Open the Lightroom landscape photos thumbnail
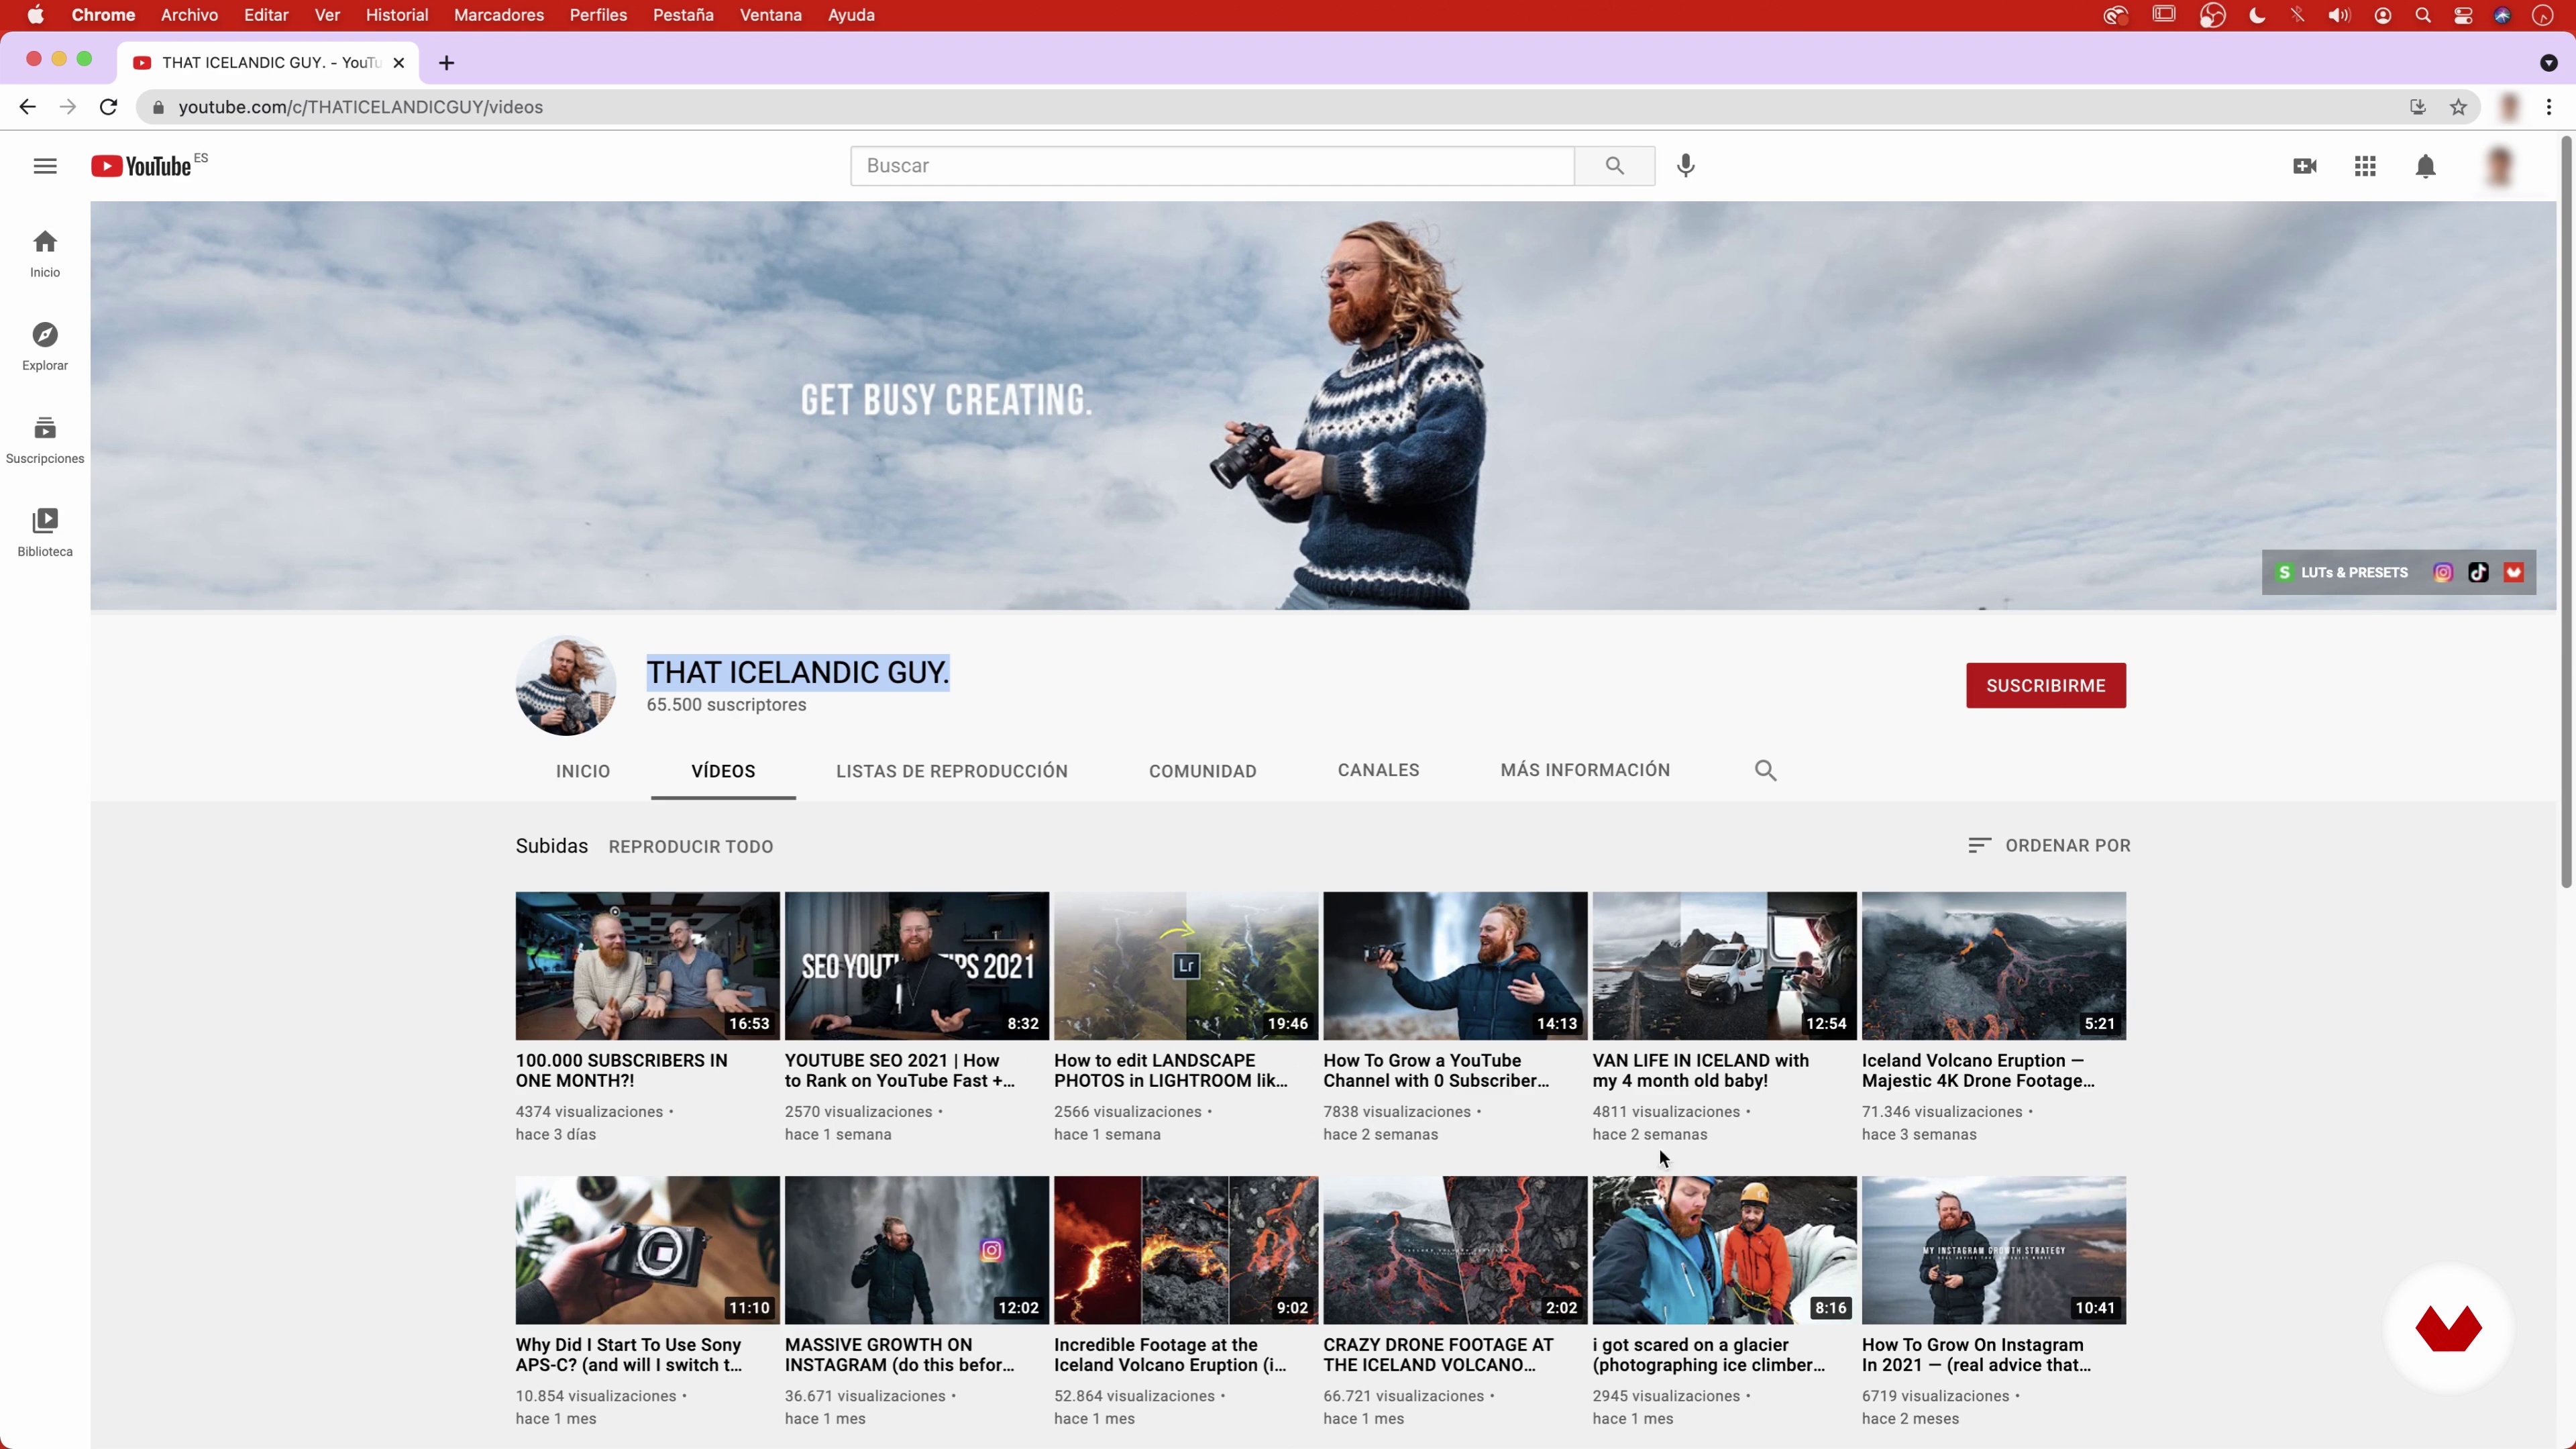Image resolution: width=2576 pixels, height=1449 pixels. (1186, 966)
